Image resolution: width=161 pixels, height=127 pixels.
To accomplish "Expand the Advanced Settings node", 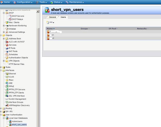I will (x=4, y=32).
